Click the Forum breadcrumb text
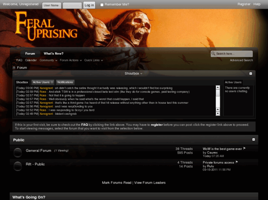Image resolution: width=268 pixels, height=200 pixels. 22,68
